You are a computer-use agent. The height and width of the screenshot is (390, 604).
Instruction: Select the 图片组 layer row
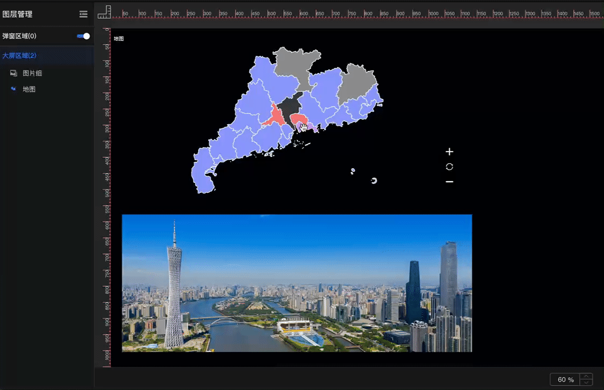tap(47, 73)
